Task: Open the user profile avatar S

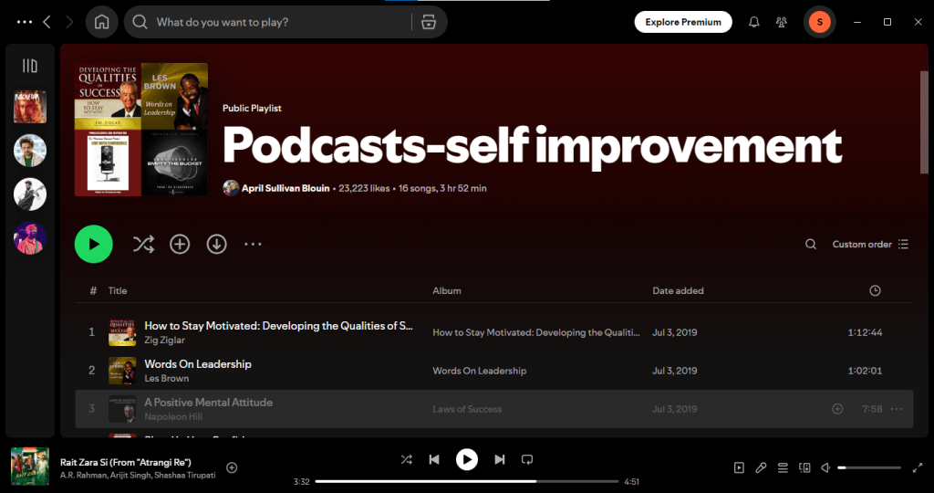Action: [820, 22]
